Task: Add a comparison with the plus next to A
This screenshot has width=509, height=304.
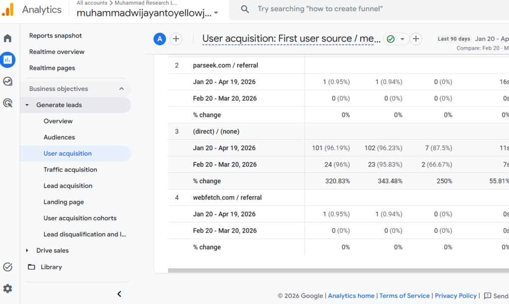Action: coord(176,39)
